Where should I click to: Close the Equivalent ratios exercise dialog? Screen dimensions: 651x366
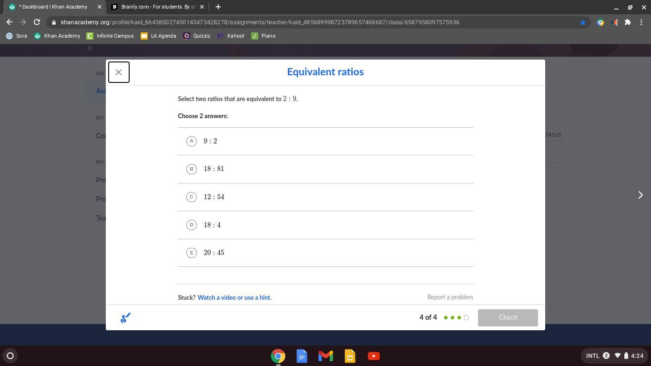119,72
